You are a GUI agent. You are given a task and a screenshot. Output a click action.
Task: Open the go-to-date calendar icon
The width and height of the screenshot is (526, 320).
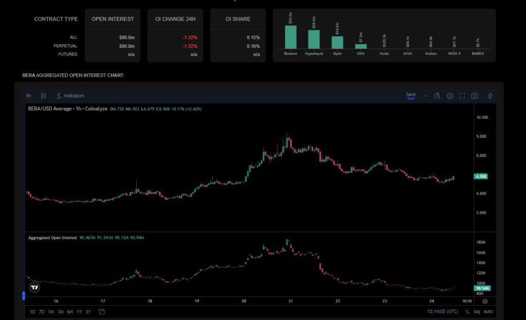click(x=101, y=312)
